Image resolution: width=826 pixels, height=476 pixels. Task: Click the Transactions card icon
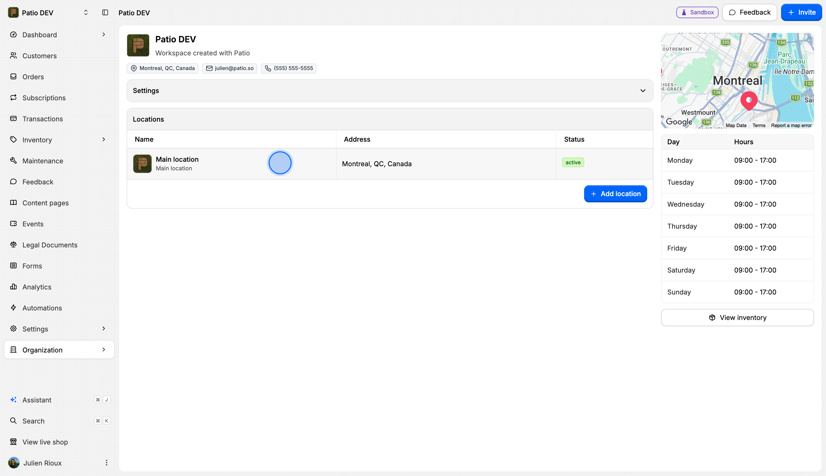tap(13, 119)
